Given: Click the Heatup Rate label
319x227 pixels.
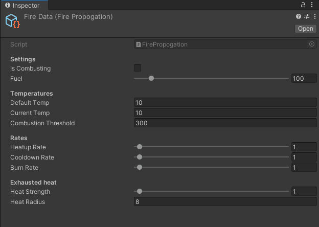Looking at the screenshot, I should click(x=28, y=147).
